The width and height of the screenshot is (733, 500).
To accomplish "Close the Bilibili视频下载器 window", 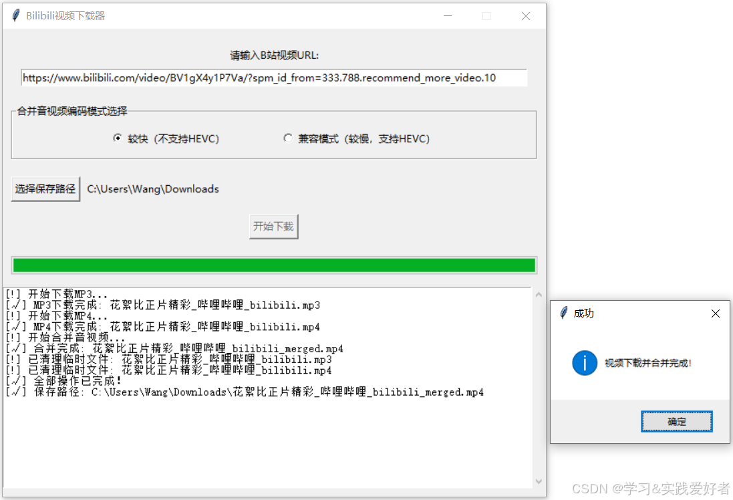I will (x=525, y=16).
